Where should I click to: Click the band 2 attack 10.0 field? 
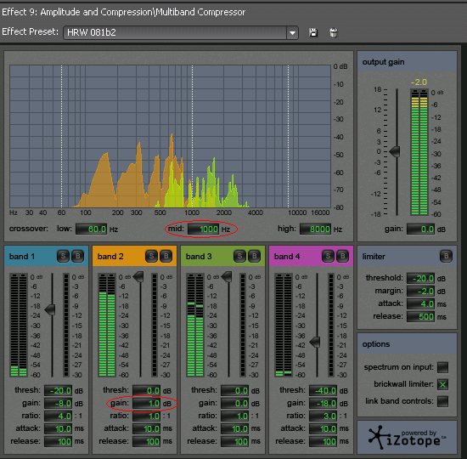click(x=147, y=428)
